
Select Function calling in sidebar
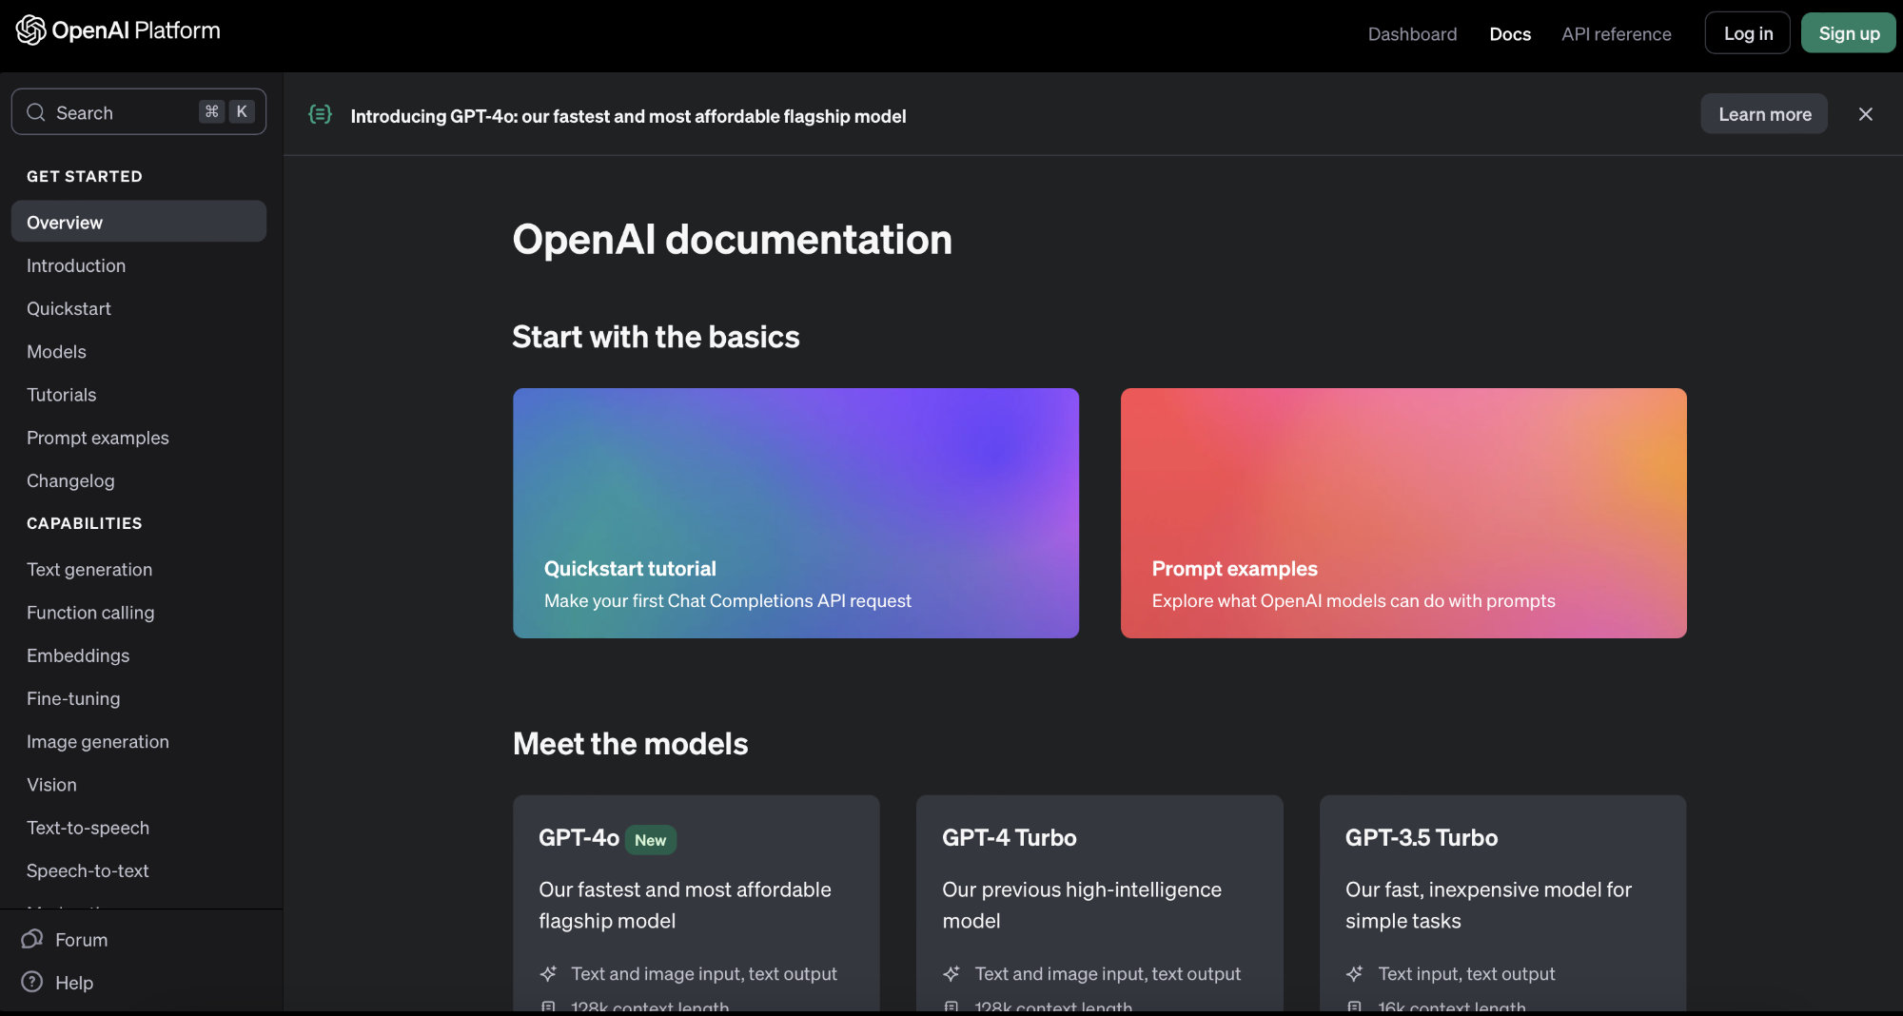pyautogui.click(x=90, y=613)
